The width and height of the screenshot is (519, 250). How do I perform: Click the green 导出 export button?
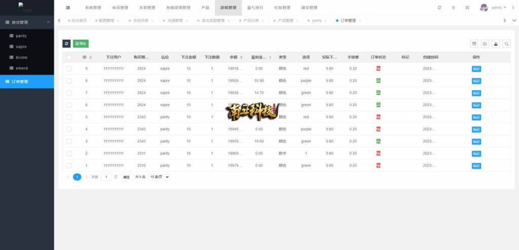tap(81, 44)
